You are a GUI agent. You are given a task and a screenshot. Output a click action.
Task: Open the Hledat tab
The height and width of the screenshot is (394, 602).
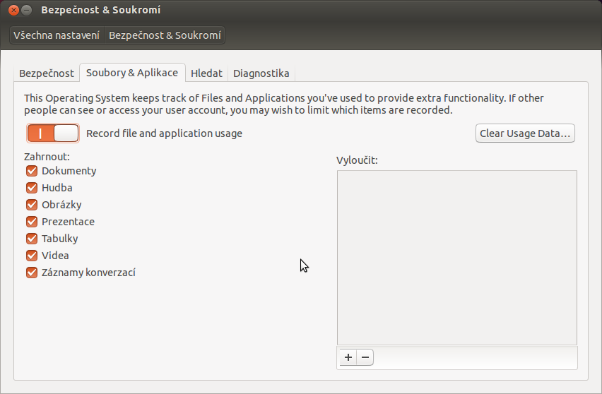(x=206, y=73)
